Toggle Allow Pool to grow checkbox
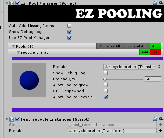This screenshot has height=138, width=164. (106, 85)
